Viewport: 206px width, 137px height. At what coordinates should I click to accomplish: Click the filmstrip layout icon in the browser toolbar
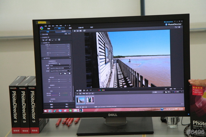77,94
